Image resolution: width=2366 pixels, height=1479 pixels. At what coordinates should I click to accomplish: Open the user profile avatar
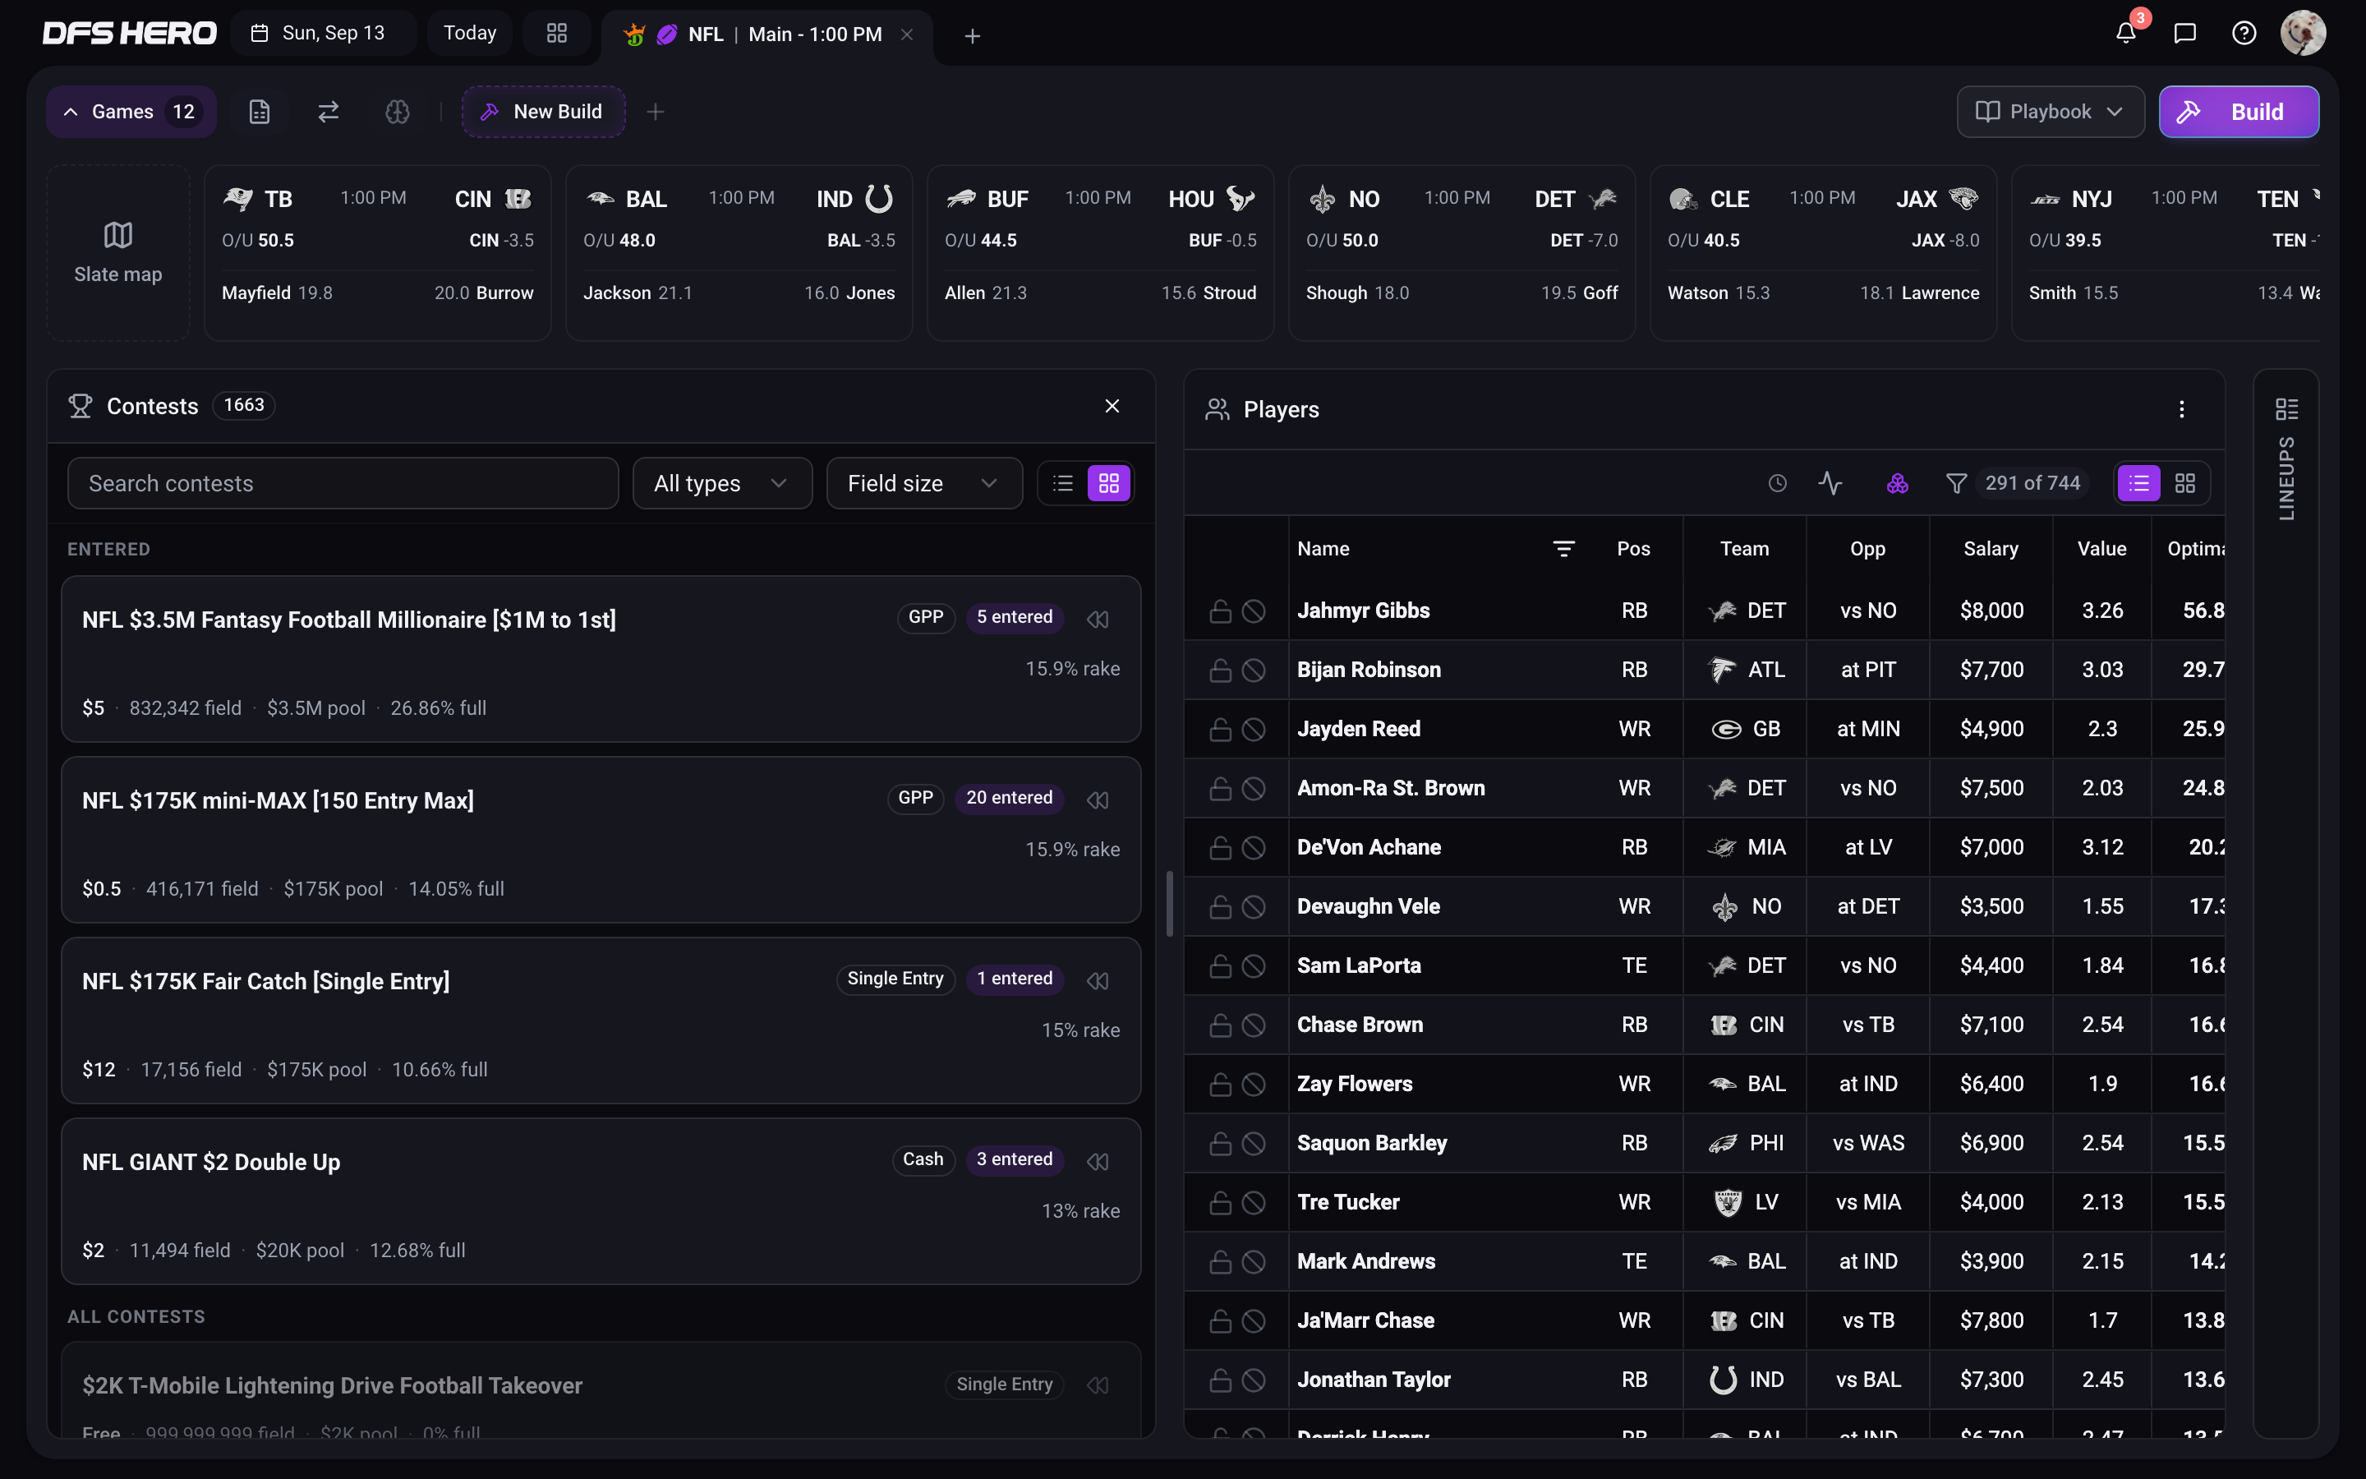2303,33
